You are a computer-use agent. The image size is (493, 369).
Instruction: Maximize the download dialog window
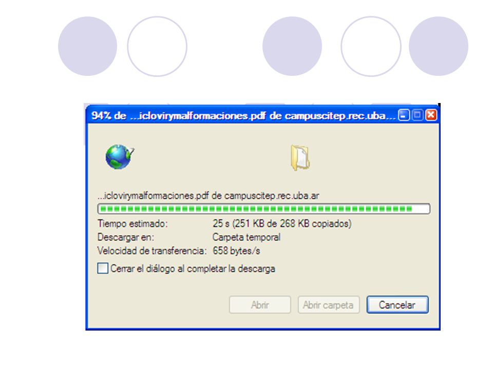click(x=418, y=115)
